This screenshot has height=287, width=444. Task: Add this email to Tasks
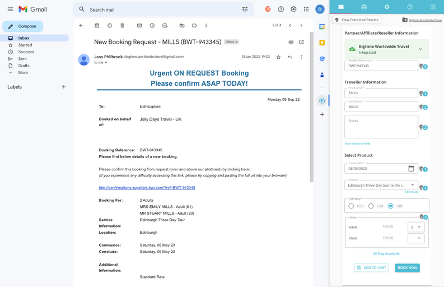(x=165, y=26)
